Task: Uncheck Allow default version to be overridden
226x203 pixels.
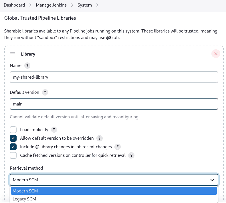Action: click(13, 138)
